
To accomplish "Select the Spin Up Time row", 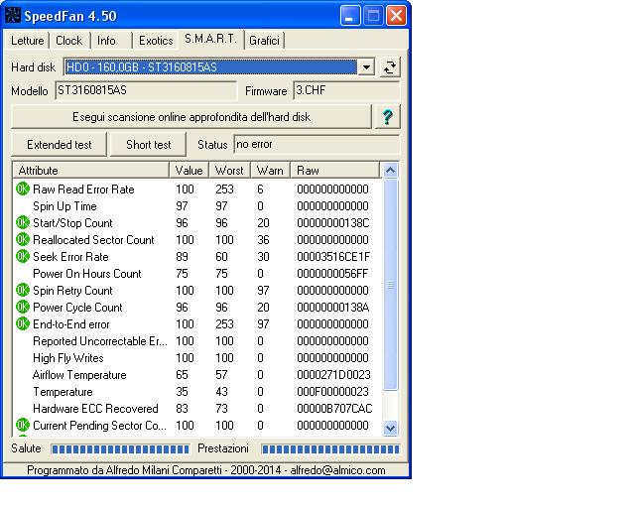I will pyautogui.click(x=197, y=205).
